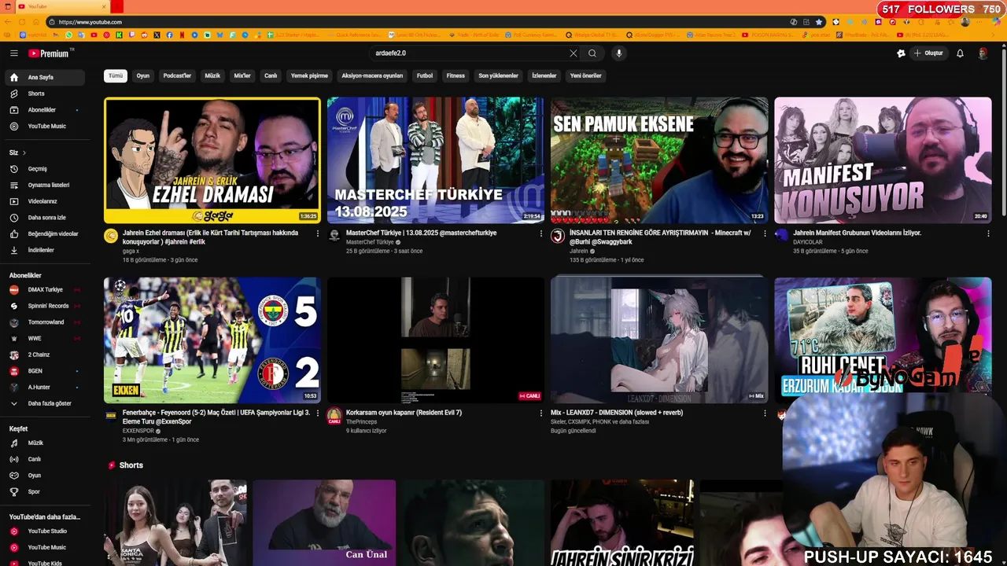Open Keşfet Müzik
The image size is (1007, 566).
click(44, 443)
